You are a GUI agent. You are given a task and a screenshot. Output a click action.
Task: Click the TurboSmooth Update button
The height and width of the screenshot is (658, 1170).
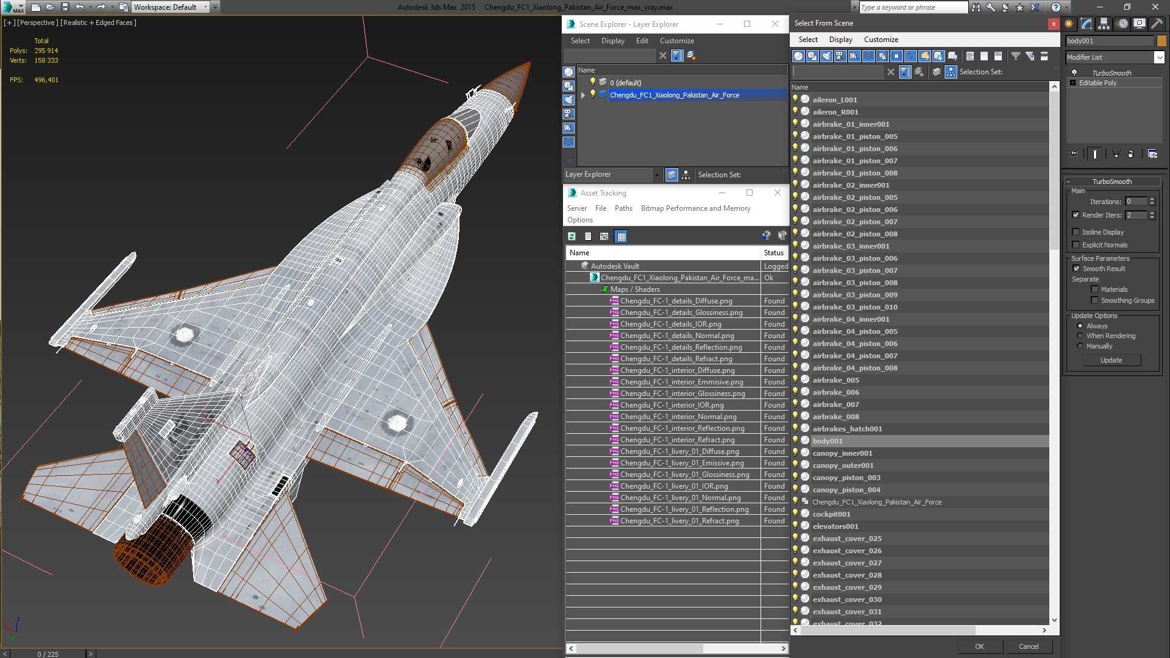pyautogui.click(x=1111, y=360)
